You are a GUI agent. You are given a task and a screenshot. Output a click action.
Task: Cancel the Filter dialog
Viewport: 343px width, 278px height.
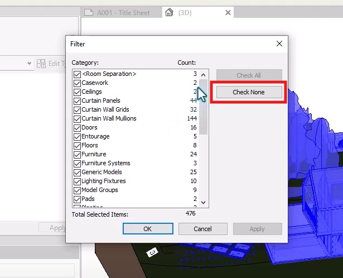tap(202, 229)
